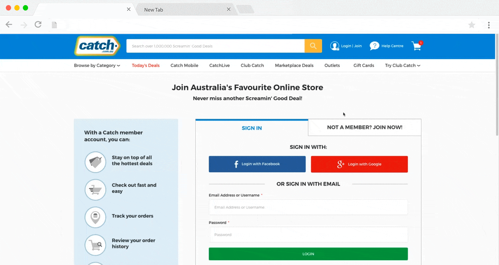Click the page document icon in address bar
Viewport: 499px width, 265px height.
55,25
